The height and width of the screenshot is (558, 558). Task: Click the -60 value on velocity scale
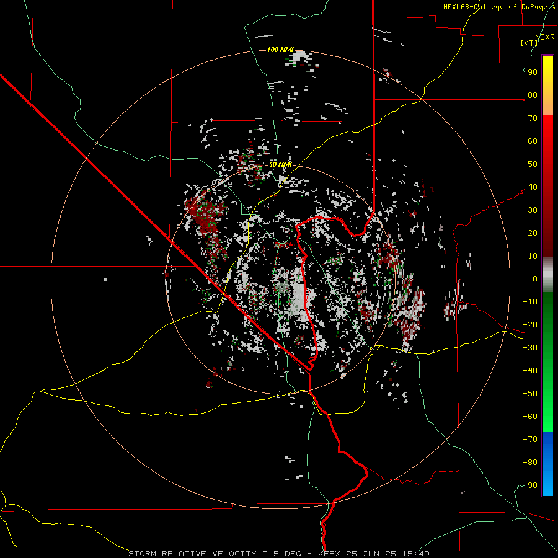(530, 417)
